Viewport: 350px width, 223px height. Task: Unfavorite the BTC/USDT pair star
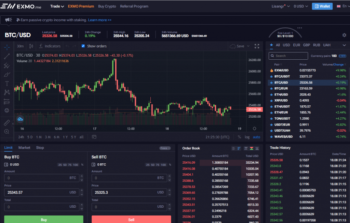(x=271, y=76)
